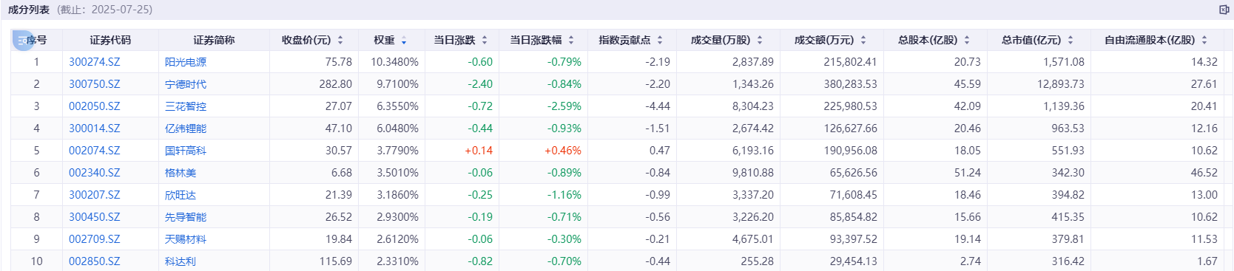Open security code 300014.SZ
1234x271 pixels.
(x=94, y=128)
